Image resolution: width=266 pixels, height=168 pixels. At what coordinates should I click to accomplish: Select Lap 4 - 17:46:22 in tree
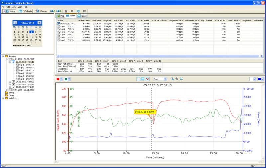(26, 73)
